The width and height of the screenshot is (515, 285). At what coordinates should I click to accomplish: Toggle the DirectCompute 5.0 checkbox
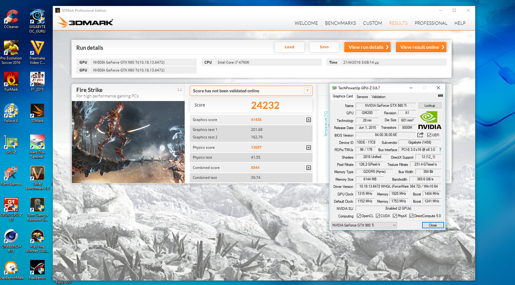pos(411,216)
